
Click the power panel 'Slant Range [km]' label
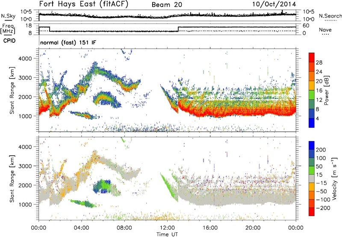pyautogui.click(x=12, y=90)
